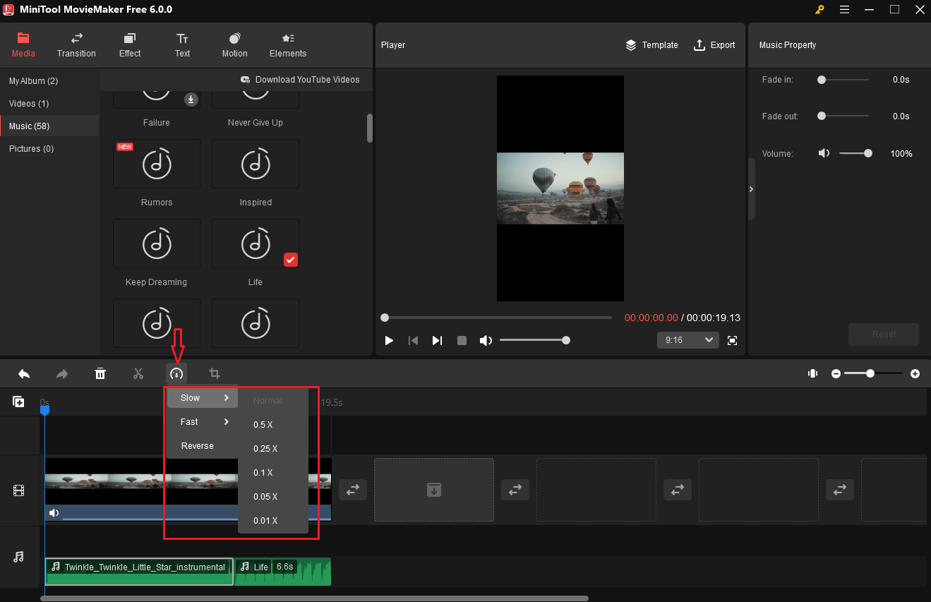The width and height of the screenshot is (931, 602).
Task: Open the hamburger main menu
Action: 844,10
